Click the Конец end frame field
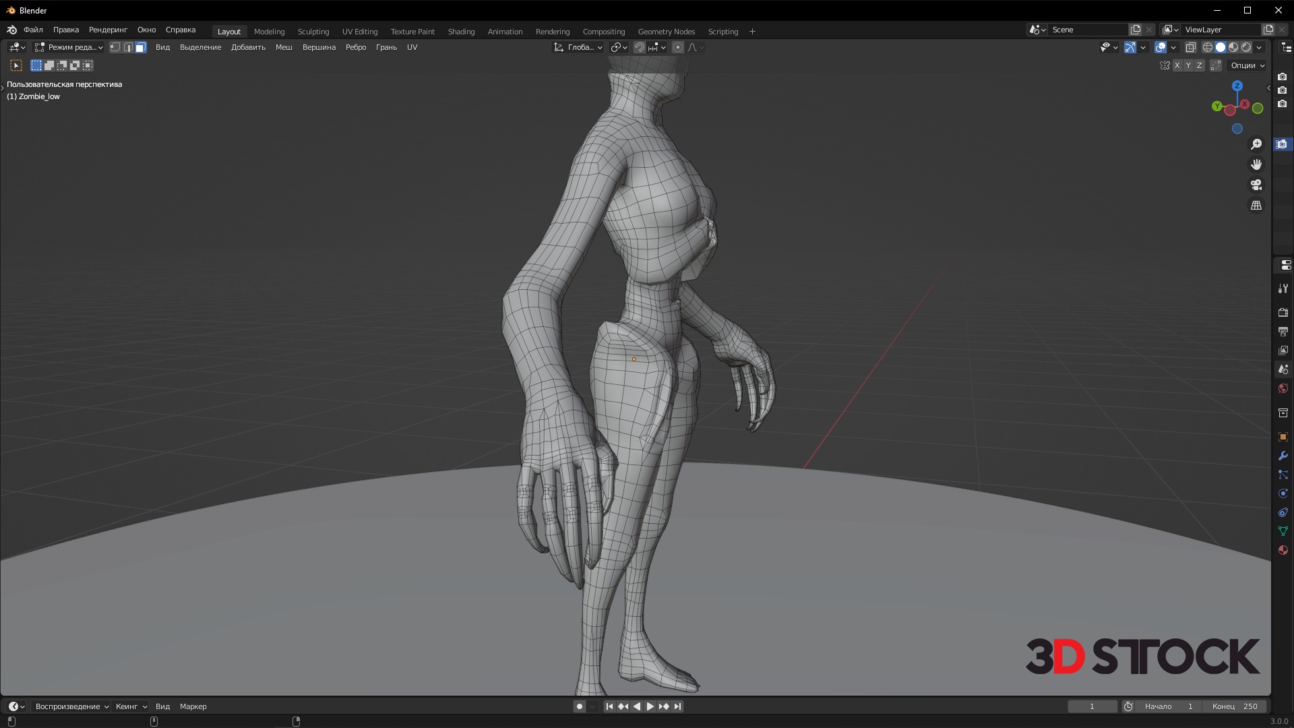This screenshot has width=1294, height=728. (x=1235, y=706)
